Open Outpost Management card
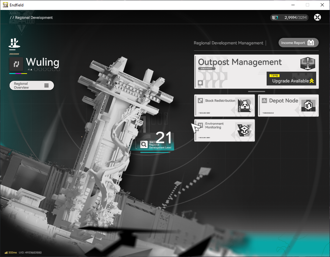This screenshot has width=330, height=257. click(256, 71)
